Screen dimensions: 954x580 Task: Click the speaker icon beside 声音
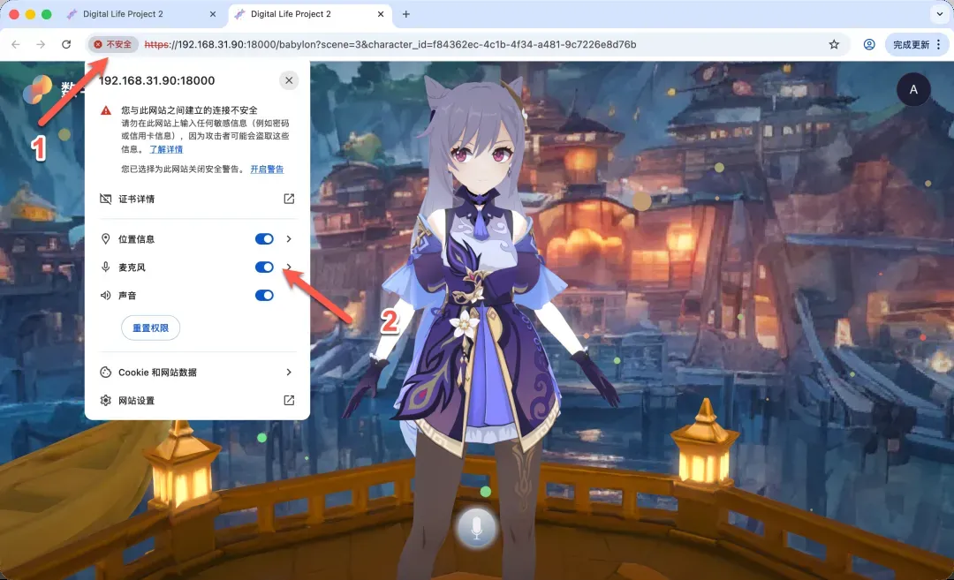point(105,296)
